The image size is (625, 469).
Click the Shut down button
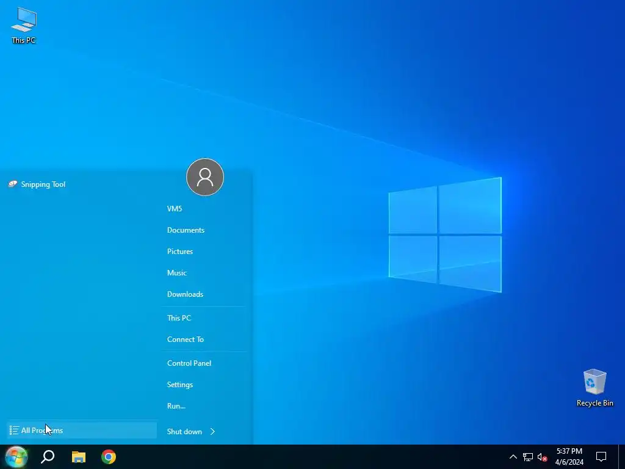(184, 432)
